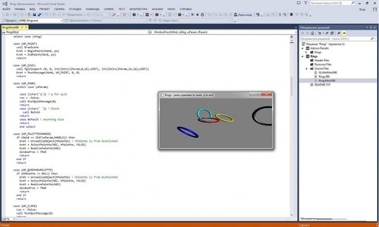
Task: Click the search magnifier icon in Solution Explorer
Action: pos(373,38)
